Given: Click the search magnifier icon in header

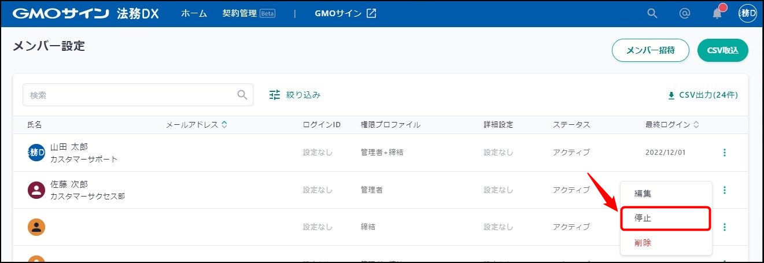Looking at the screenshot, I should 652,13.
